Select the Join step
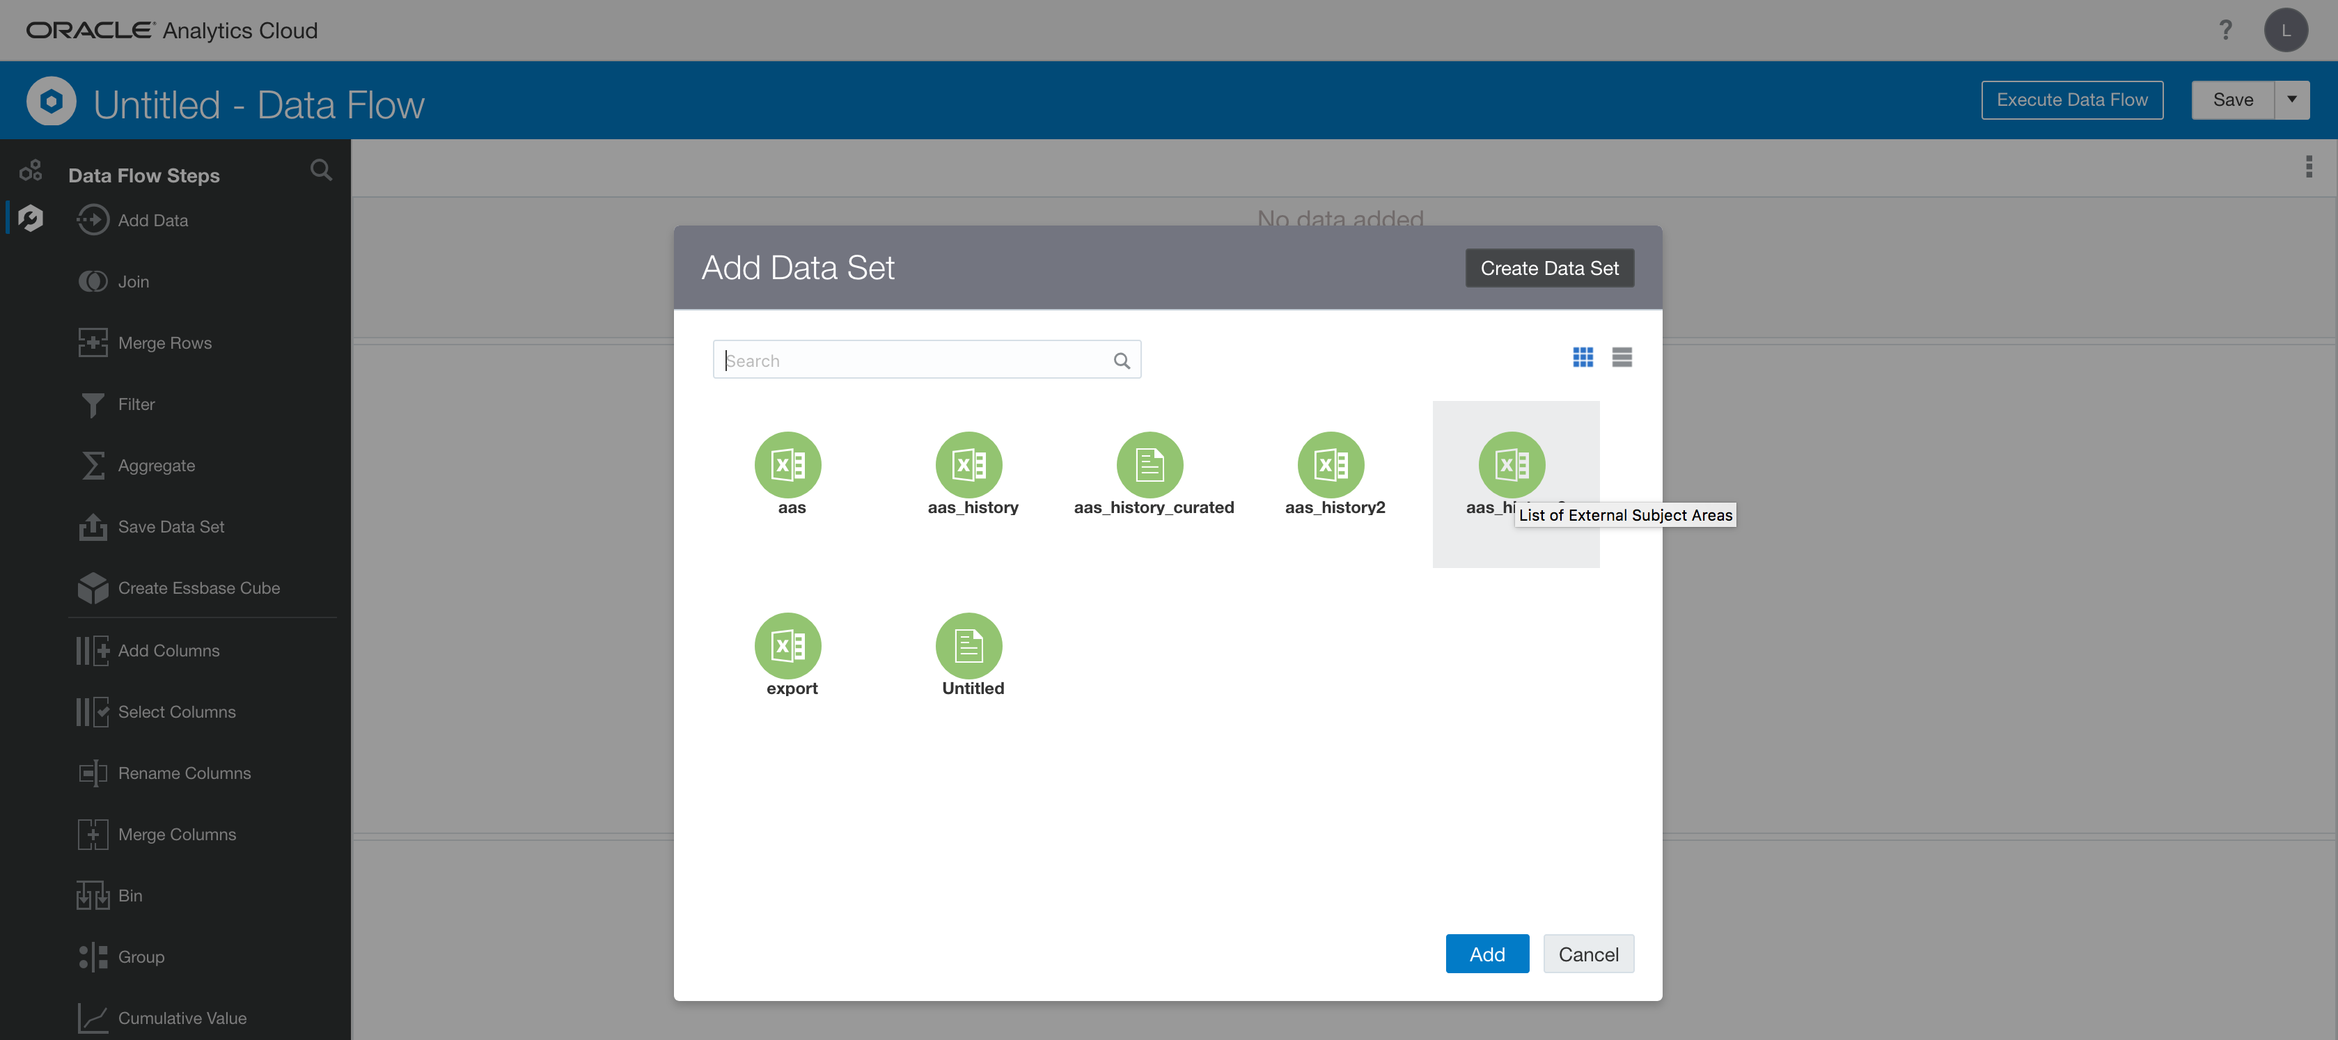Screen dimensions: 2338x1040 (113, 281)
